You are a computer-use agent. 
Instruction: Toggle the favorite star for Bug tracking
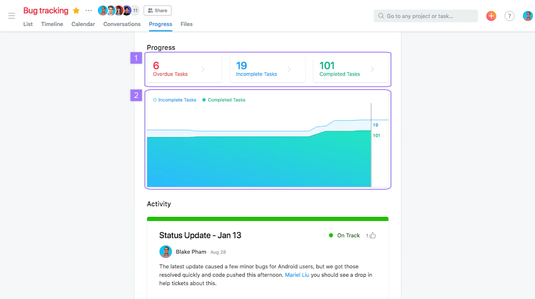pyautogui.click(x=76, y=11)
